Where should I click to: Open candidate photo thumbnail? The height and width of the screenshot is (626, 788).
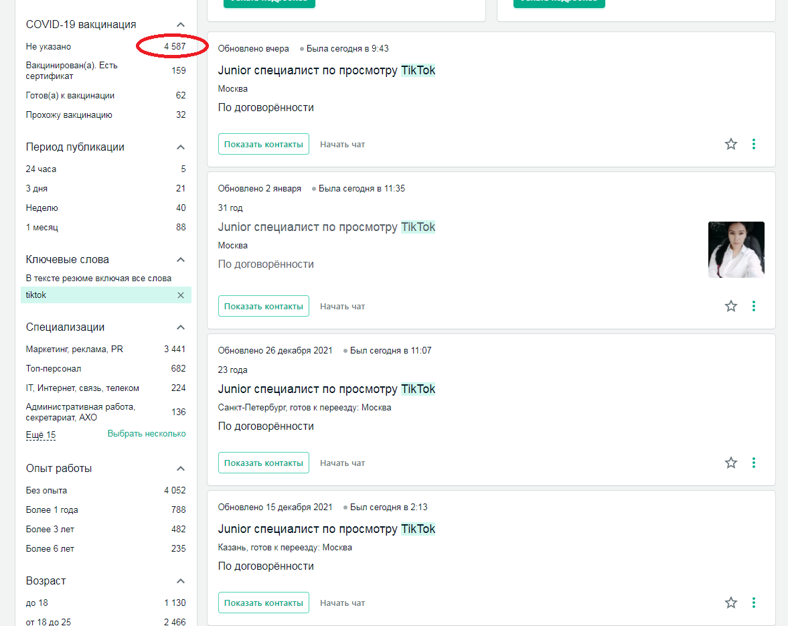click(x=736, y=250)
